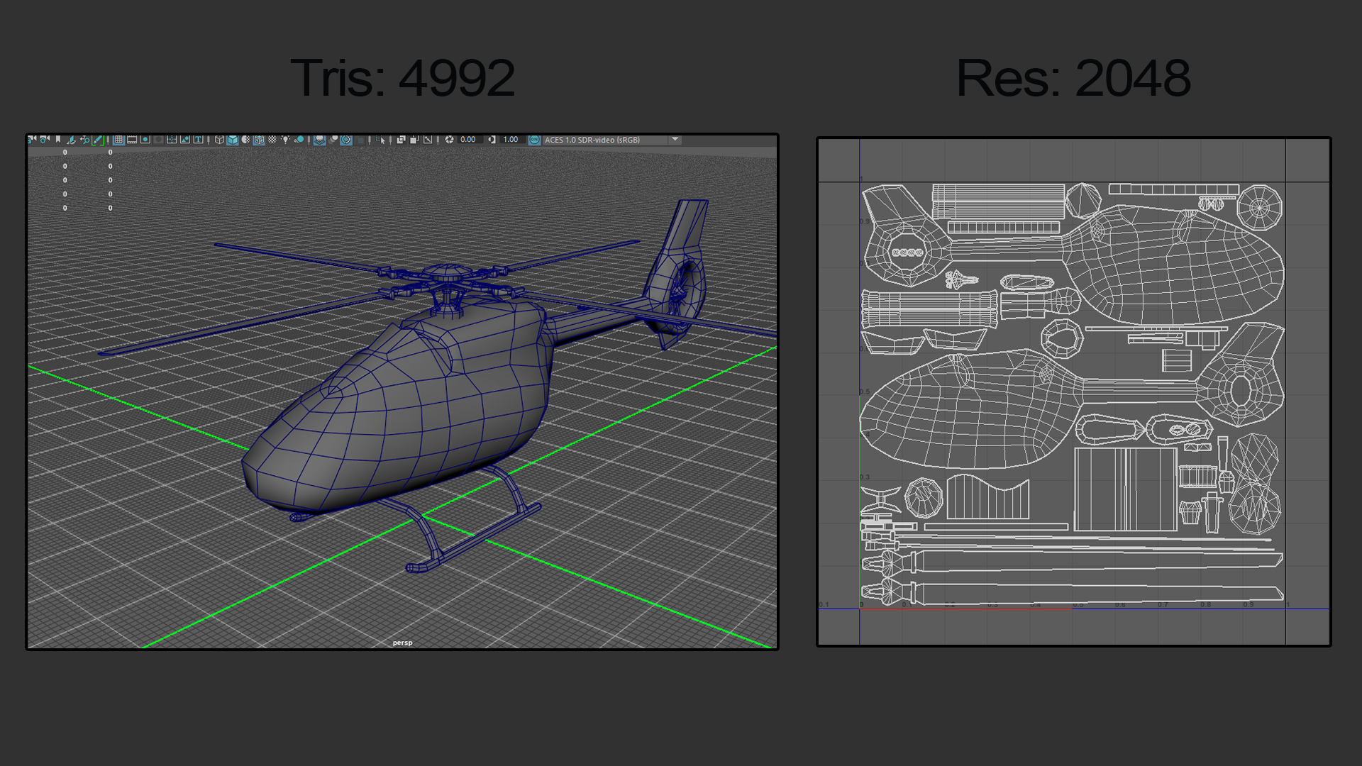Click the exposure reset aperture icon
This screenshot has width=1362, height=766.
449,140
